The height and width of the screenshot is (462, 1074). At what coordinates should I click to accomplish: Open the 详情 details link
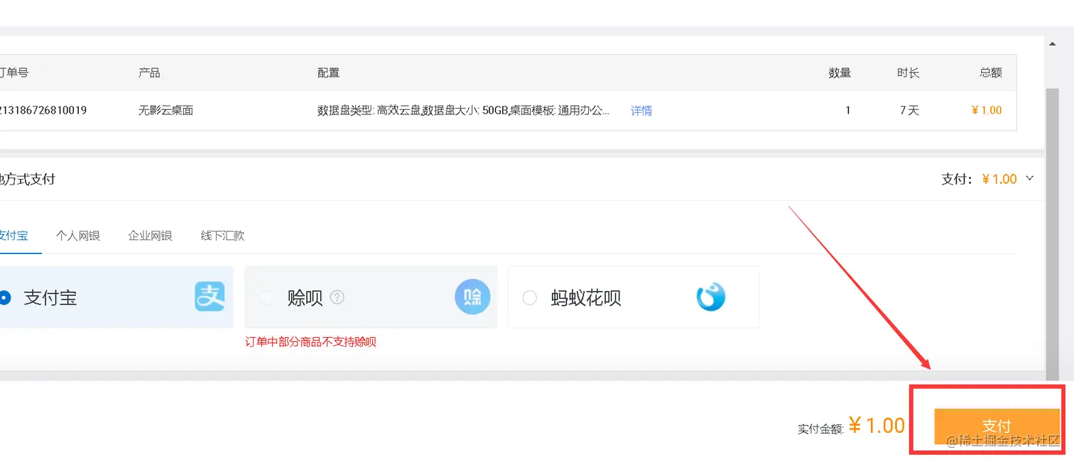641,111
